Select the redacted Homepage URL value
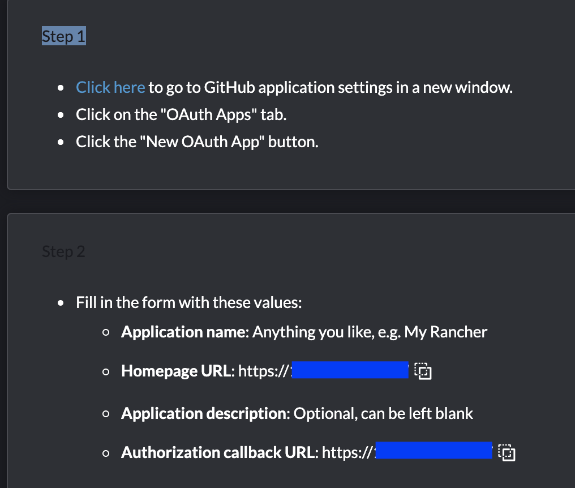This screenshot has height=488, width=575. [350, 370]
